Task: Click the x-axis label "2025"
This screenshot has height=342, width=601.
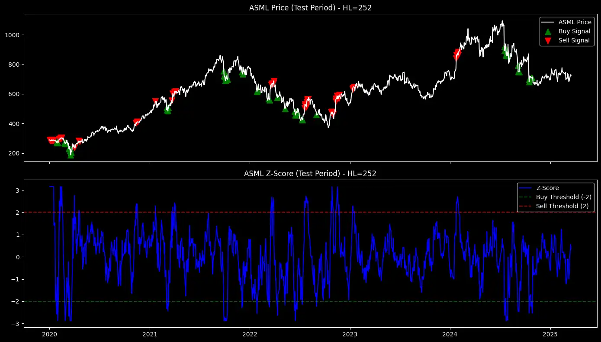Action: pos(550,334)
